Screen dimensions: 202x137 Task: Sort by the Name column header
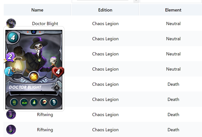tap(37, 10)
